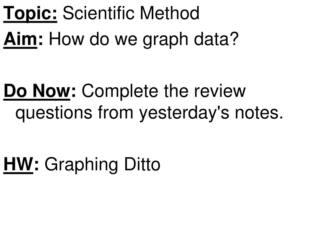Click the word 'Complete' in the Do Now
This screenshot has height=243, width=325.
[x=120, y=92]
